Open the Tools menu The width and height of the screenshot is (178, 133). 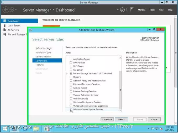152,10
